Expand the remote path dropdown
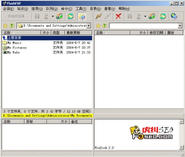 (x=180, y=26)
